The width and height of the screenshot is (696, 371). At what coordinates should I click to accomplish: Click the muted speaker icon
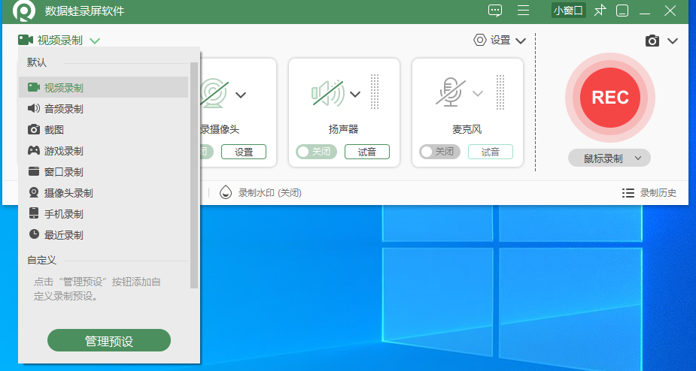click(328, 93)
